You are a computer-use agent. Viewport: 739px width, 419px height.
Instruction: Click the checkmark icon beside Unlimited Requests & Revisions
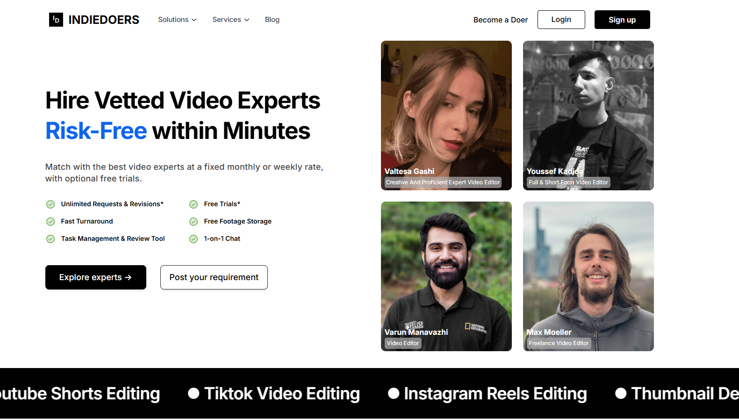(50, 204)
